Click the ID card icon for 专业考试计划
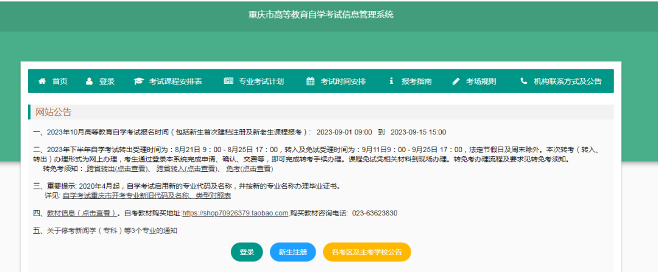The height and width of the screenshot is (272, 658). click(x=228, y=82)
